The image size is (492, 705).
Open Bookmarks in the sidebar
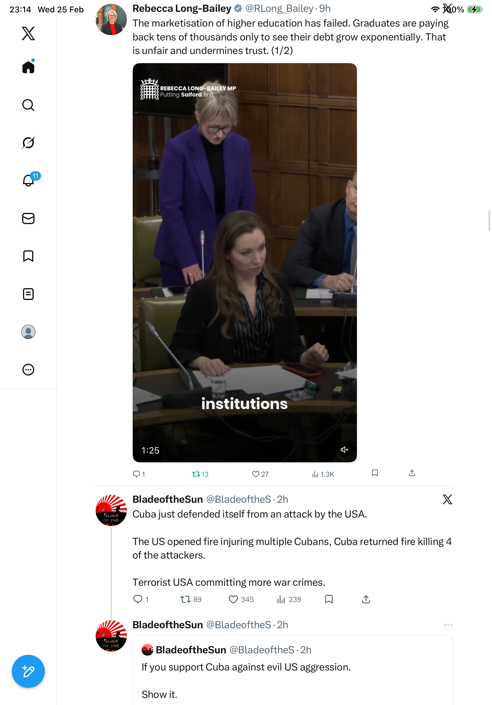tap(28, 256)
